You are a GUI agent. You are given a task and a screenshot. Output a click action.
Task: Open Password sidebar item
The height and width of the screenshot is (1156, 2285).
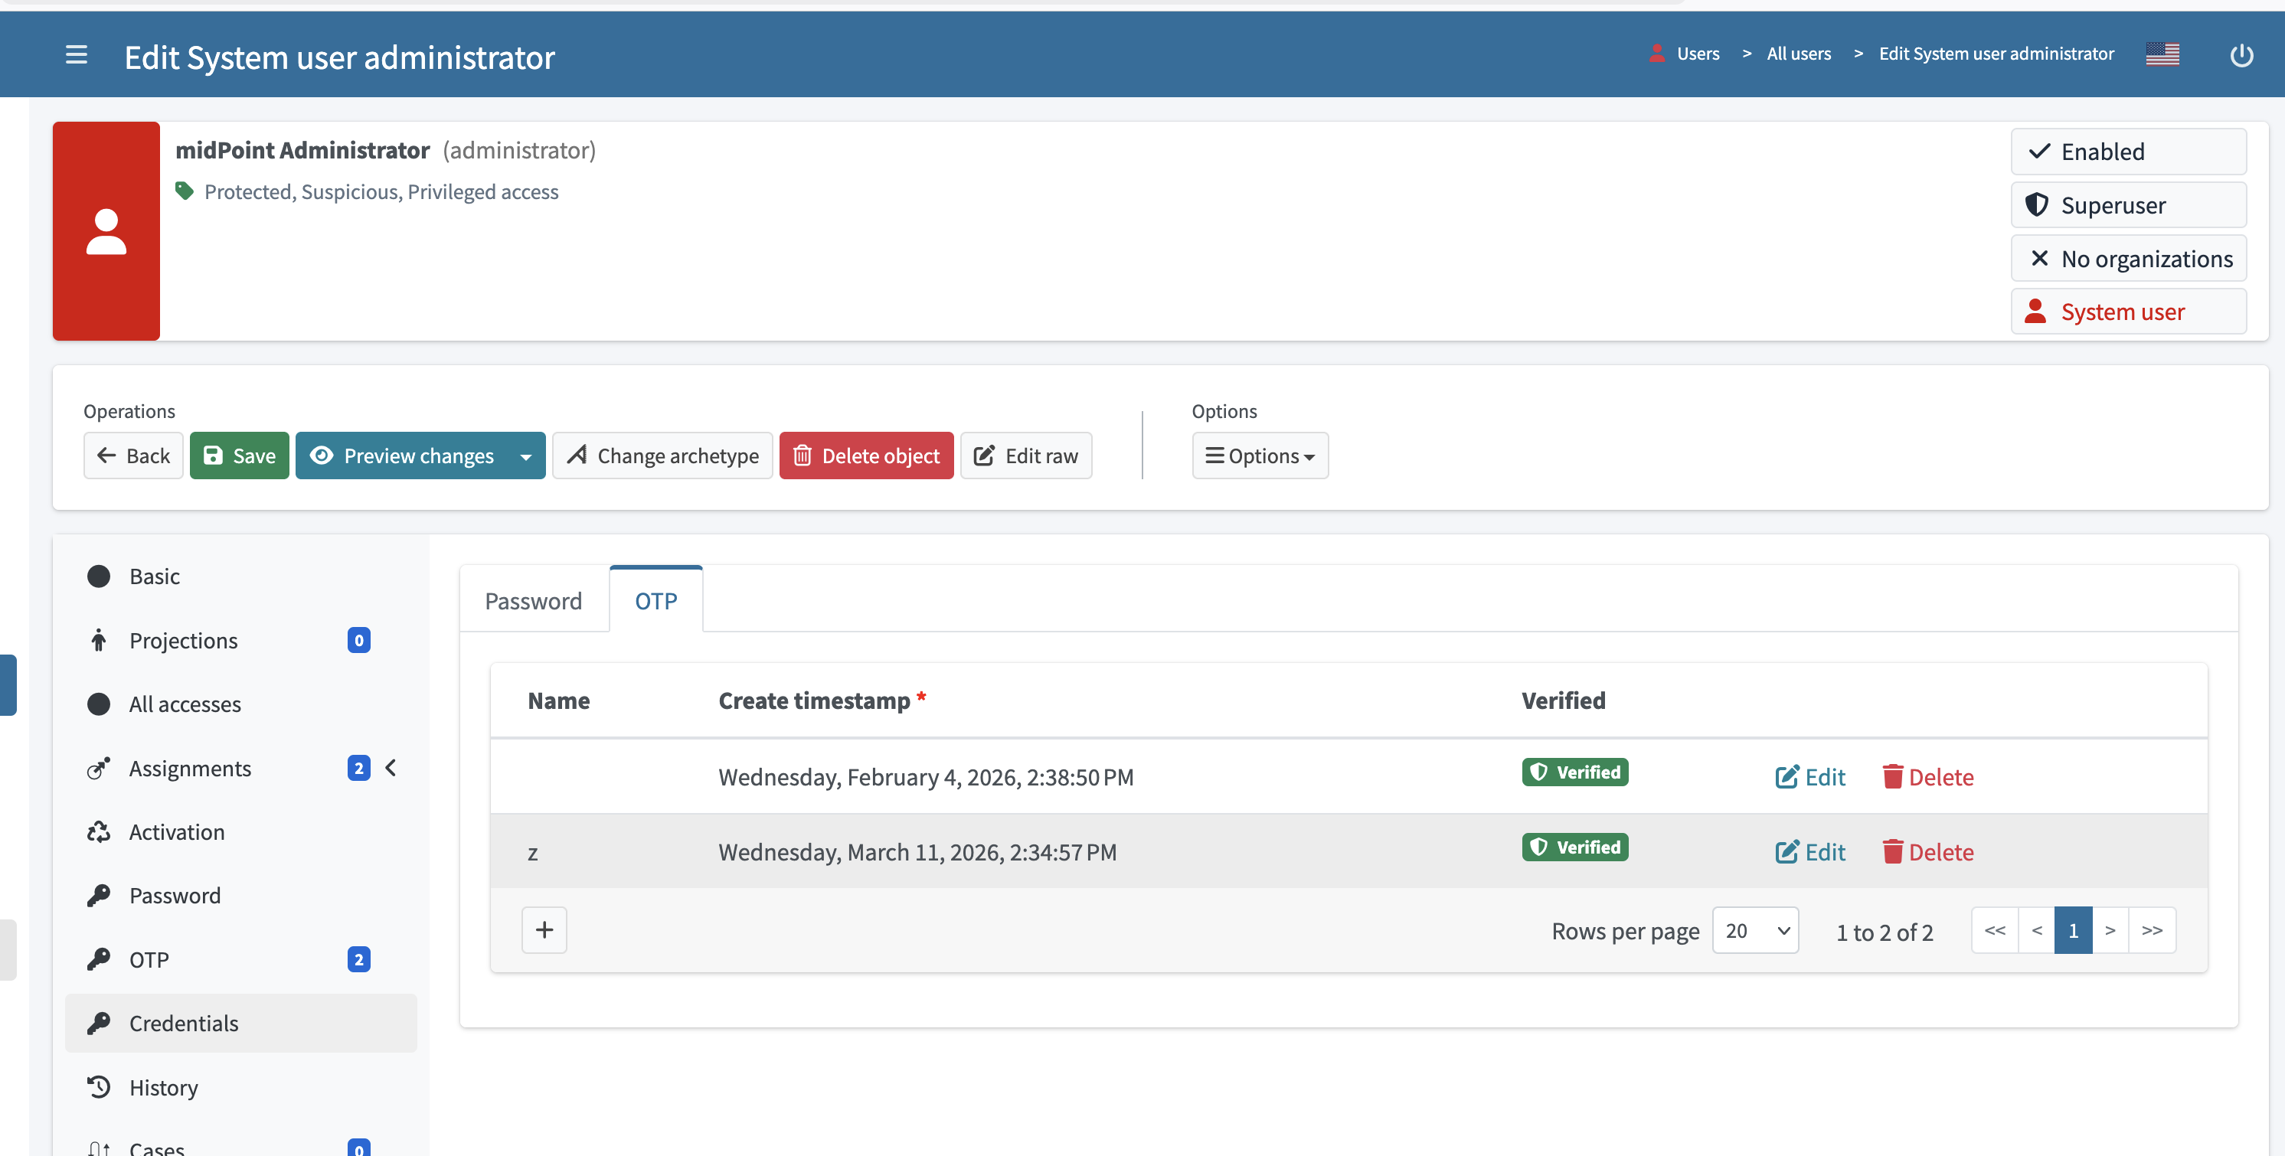click(241, 896)
